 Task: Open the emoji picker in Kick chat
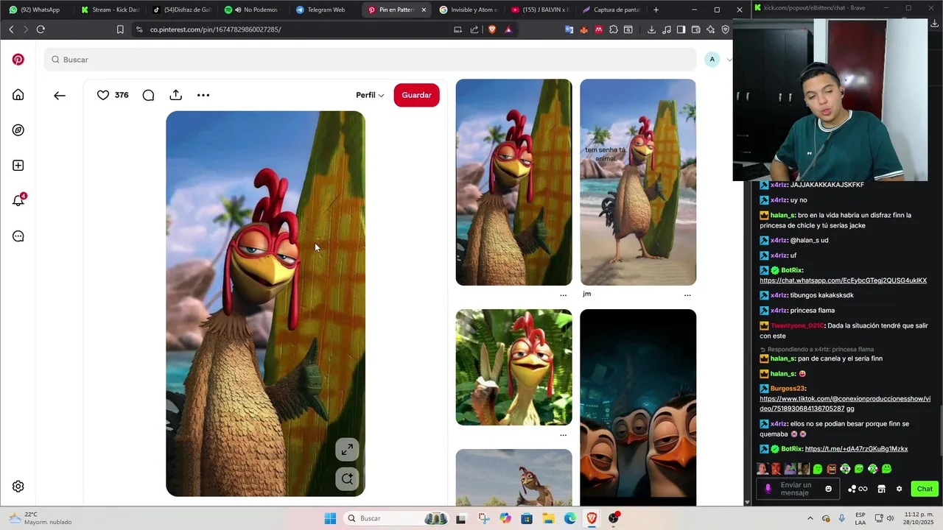click(828, 489)
